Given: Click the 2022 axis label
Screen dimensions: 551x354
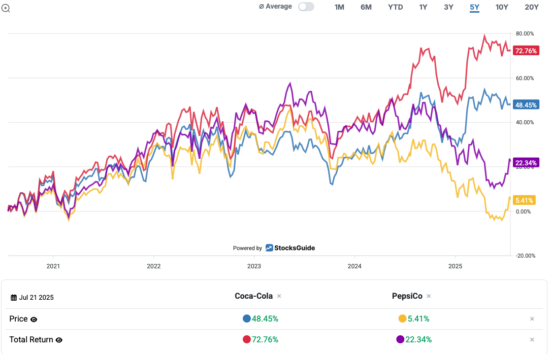Looking at the screenshot, I should tap(153, 266).
